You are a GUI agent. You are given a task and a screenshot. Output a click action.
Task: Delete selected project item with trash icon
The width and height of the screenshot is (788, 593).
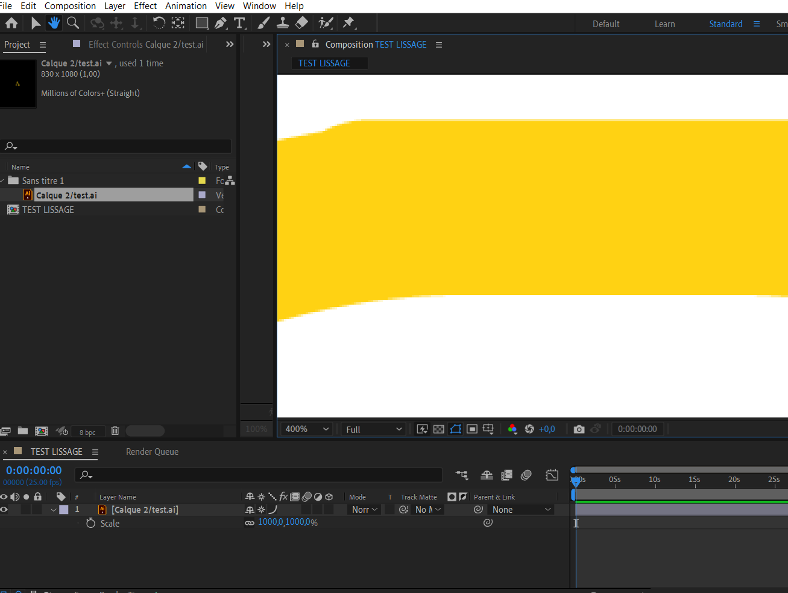(115, 431)
